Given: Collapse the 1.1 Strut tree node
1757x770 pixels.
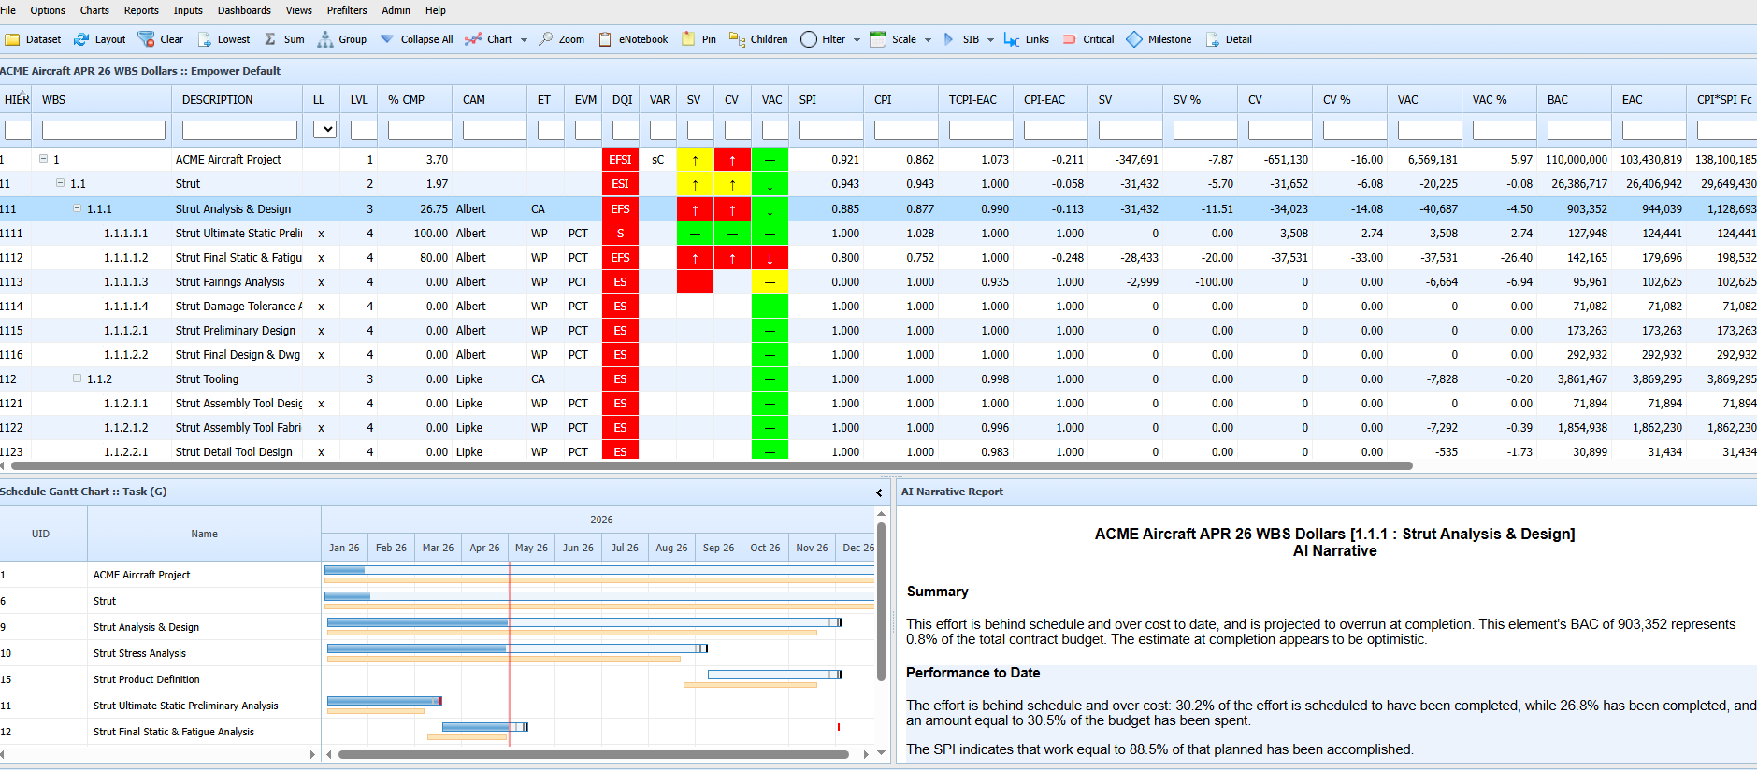Looking at the screenshot, I should (x=61, y=183).
